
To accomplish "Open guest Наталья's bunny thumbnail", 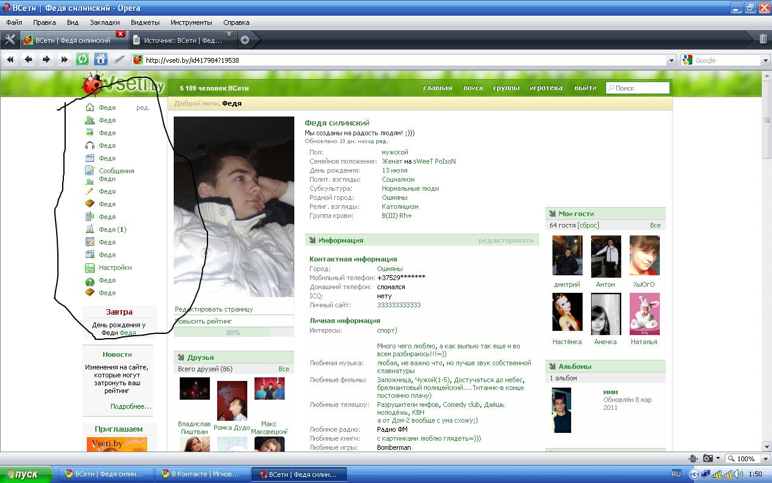I will [x=644, y=314].
